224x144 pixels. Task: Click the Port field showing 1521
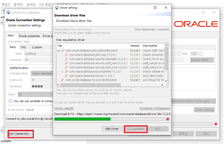pos(196,54)
